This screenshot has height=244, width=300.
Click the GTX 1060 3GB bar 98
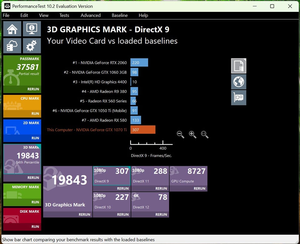coord(134,72)
